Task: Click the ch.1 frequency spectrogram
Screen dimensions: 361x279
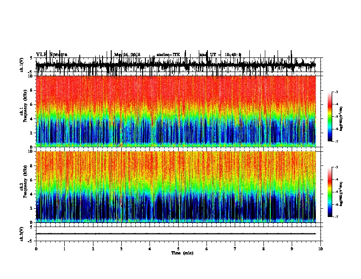Action: [175, 111]
